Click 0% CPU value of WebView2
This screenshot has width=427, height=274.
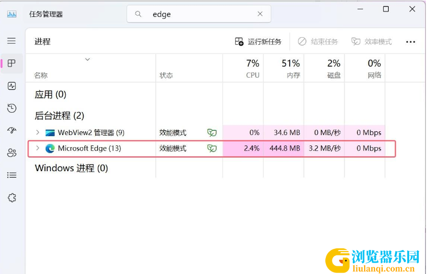tap(254, 133)
